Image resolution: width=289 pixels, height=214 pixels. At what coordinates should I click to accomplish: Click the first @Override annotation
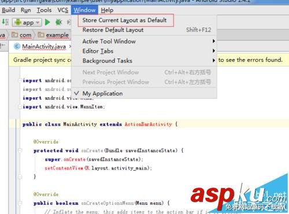pos(46,142)
